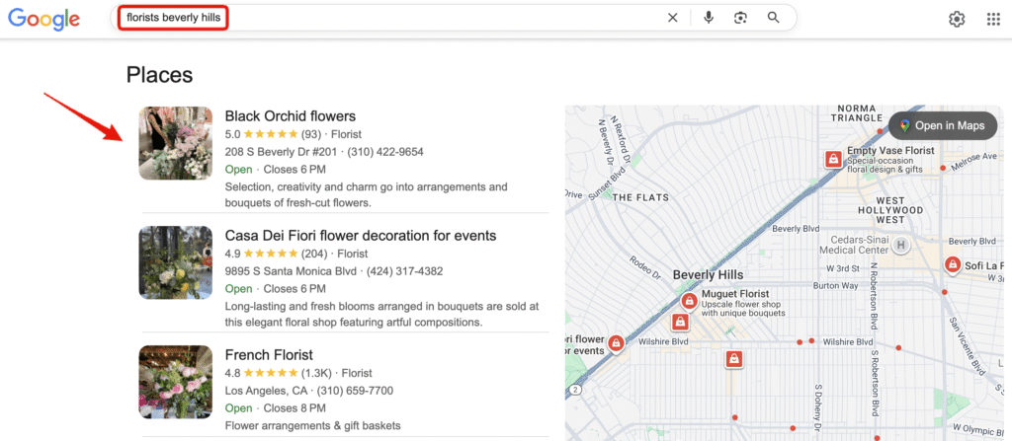1012x441 pixels.
Task: Open Black Orchid flowers listing
Action: (x=291, y=116)
